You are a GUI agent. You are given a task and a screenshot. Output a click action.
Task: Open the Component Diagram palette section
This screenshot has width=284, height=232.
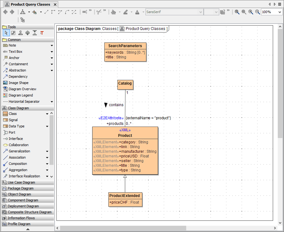tap(23, 200)
